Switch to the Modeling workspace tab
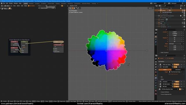The image size is (186, 105). coord(31,3)
